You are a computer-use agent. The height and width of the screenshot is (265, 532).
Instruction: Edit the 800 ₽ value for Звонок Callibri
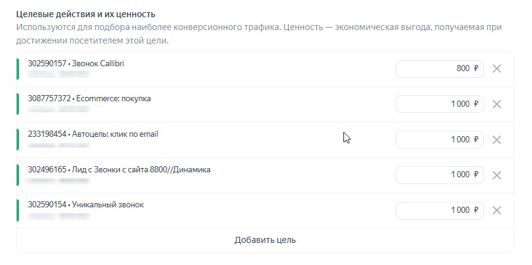click(x=439, y=69)
